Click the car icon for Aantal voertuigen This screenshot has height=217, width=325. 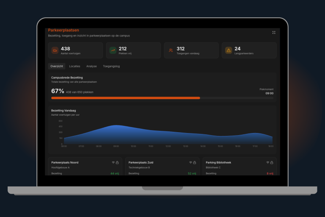click(55, 50)
